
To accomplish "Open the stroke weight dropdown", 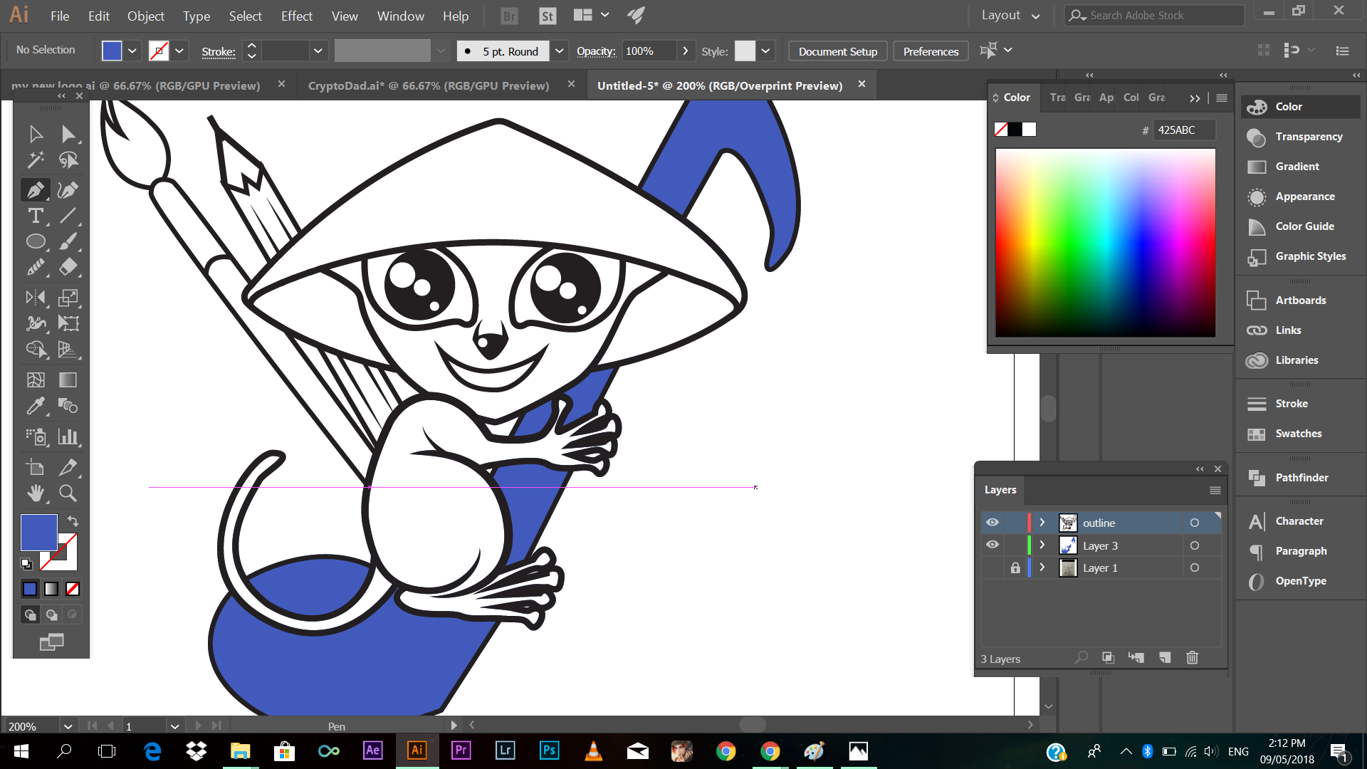I will point(318,51).
